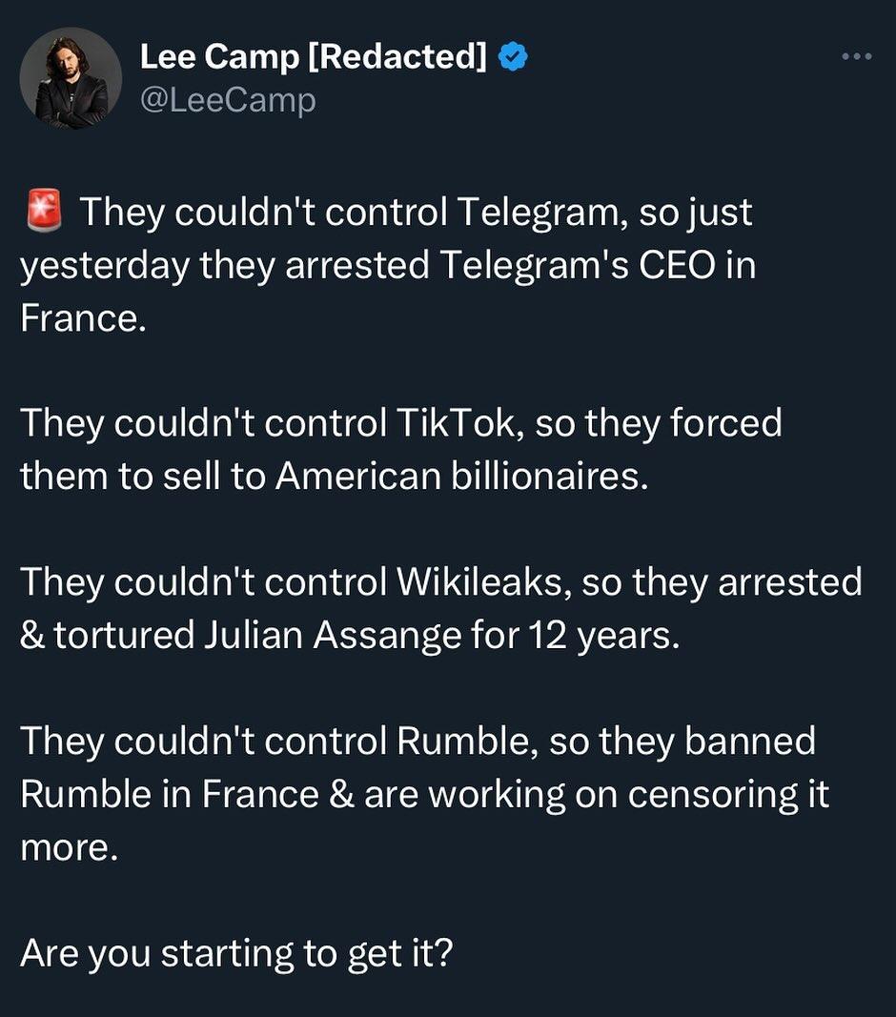
Task: Click the @LeeCamp handle
Action: [228, 100]
